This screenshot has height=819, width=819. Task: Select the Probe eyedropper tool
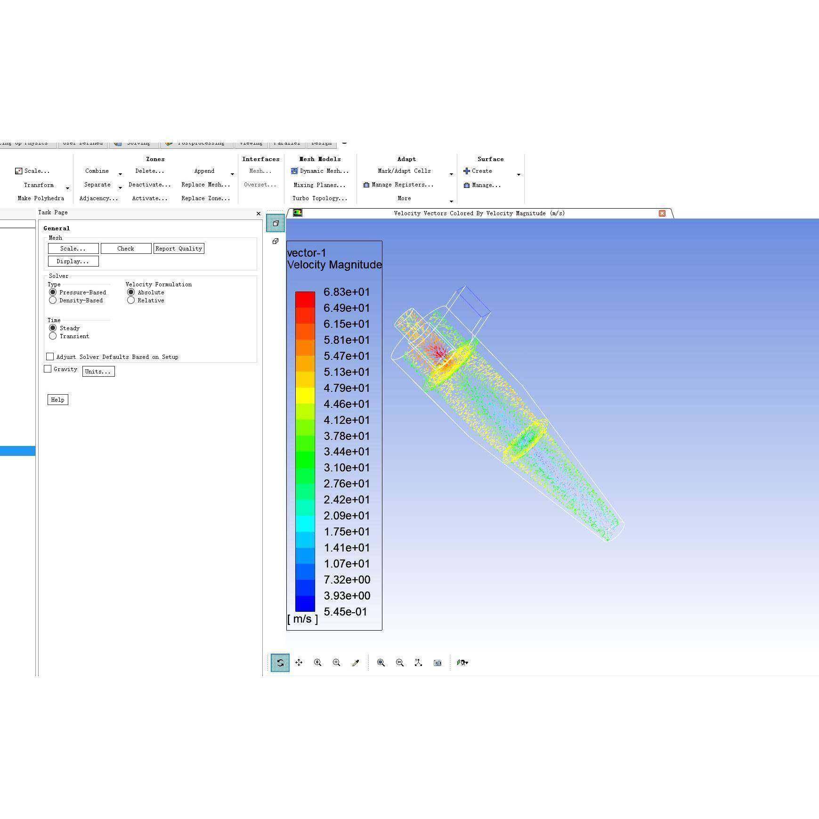coord(356,663)
